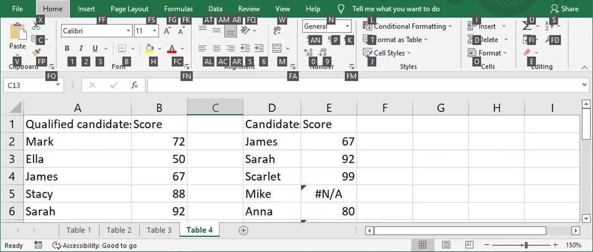Click the Borders grid icon
Screen dimensions: 593x252
click(122, 48)
